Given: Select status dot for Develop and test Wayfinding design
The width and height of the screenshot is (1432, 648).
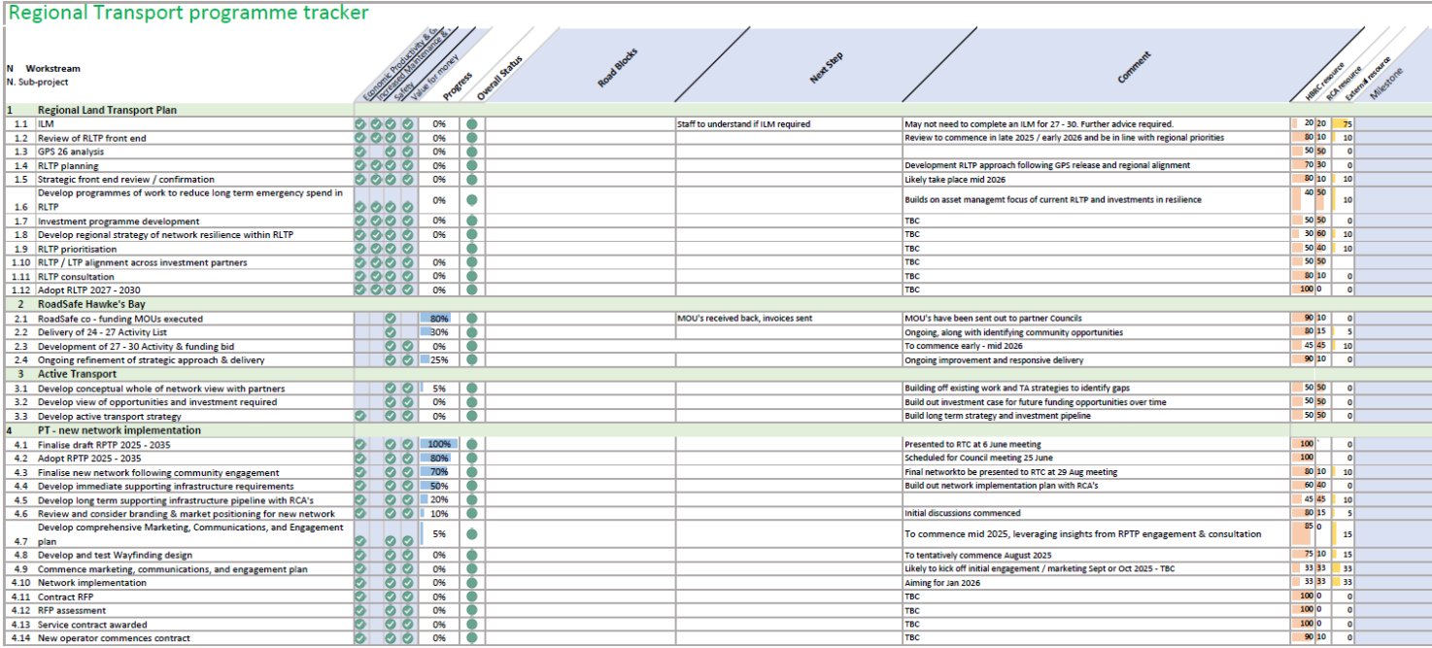Looking at the screenshot, I should coord(472,555).
